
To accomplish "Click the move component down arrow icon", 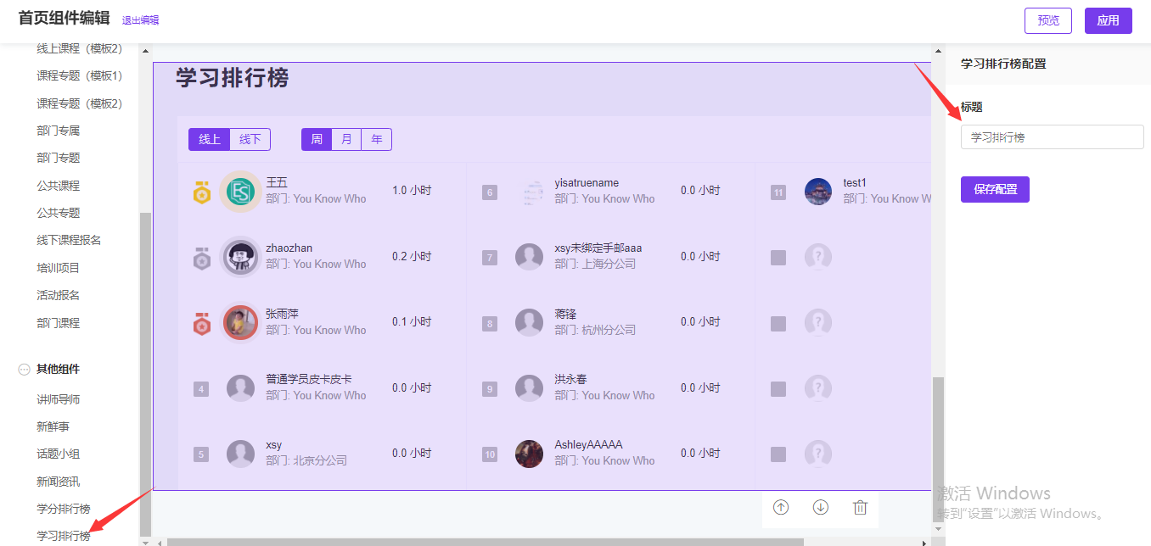I will pos(820,507).
